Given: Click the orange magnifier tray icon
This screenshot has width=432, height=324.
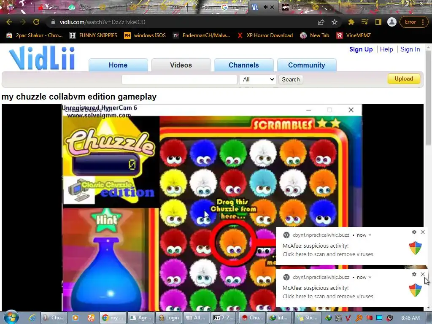Looking at the screenshot, I should tap(359, 318).
